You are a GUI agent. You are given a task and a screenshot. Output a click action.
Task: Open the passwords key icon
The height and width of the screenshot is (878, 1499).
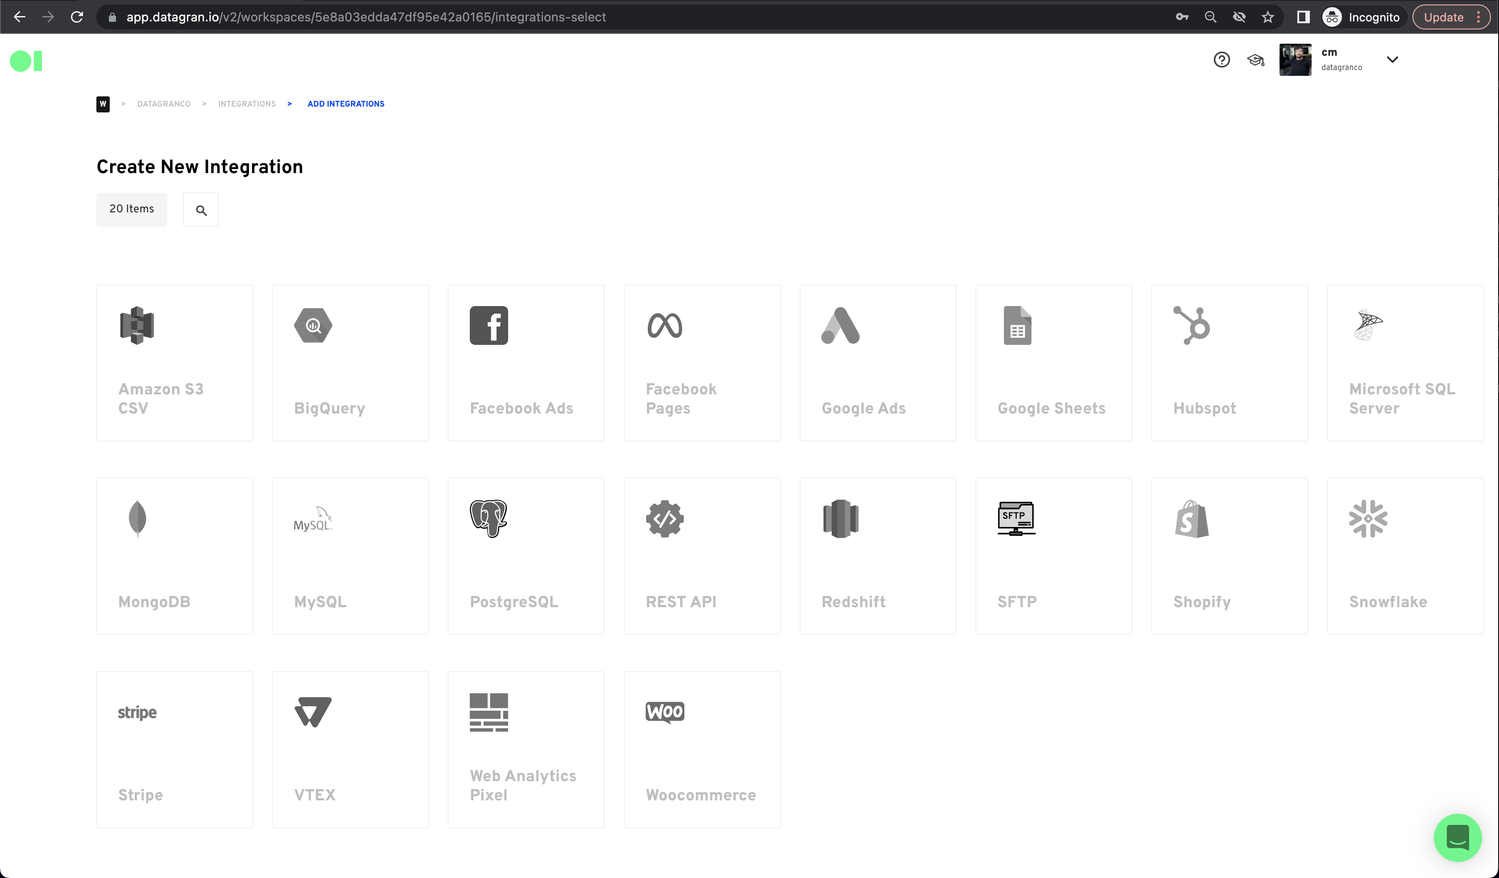(1182, 17)
